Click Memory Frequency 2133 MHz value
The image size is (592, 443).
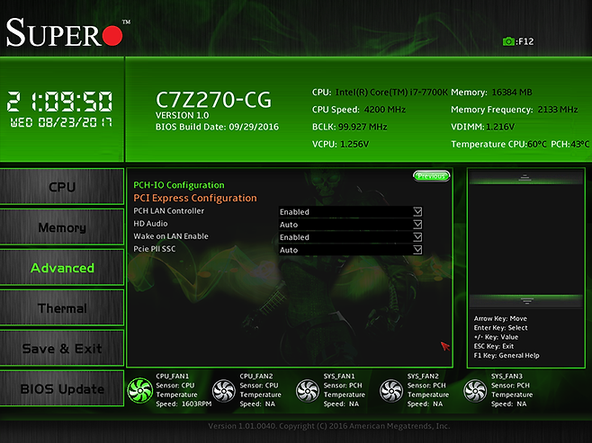pos(558,110)
